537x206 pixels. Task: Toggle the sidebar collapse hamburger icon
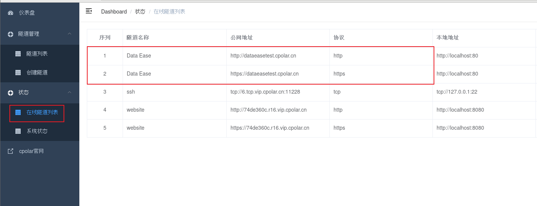[x=89, y=11]
